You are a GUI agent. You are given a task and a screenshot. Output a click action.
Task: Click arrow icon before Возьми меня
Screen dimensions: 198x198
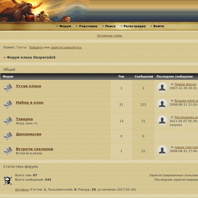172,101
